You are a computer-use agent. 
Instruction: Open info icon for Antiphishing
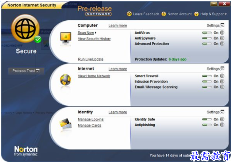222,125
